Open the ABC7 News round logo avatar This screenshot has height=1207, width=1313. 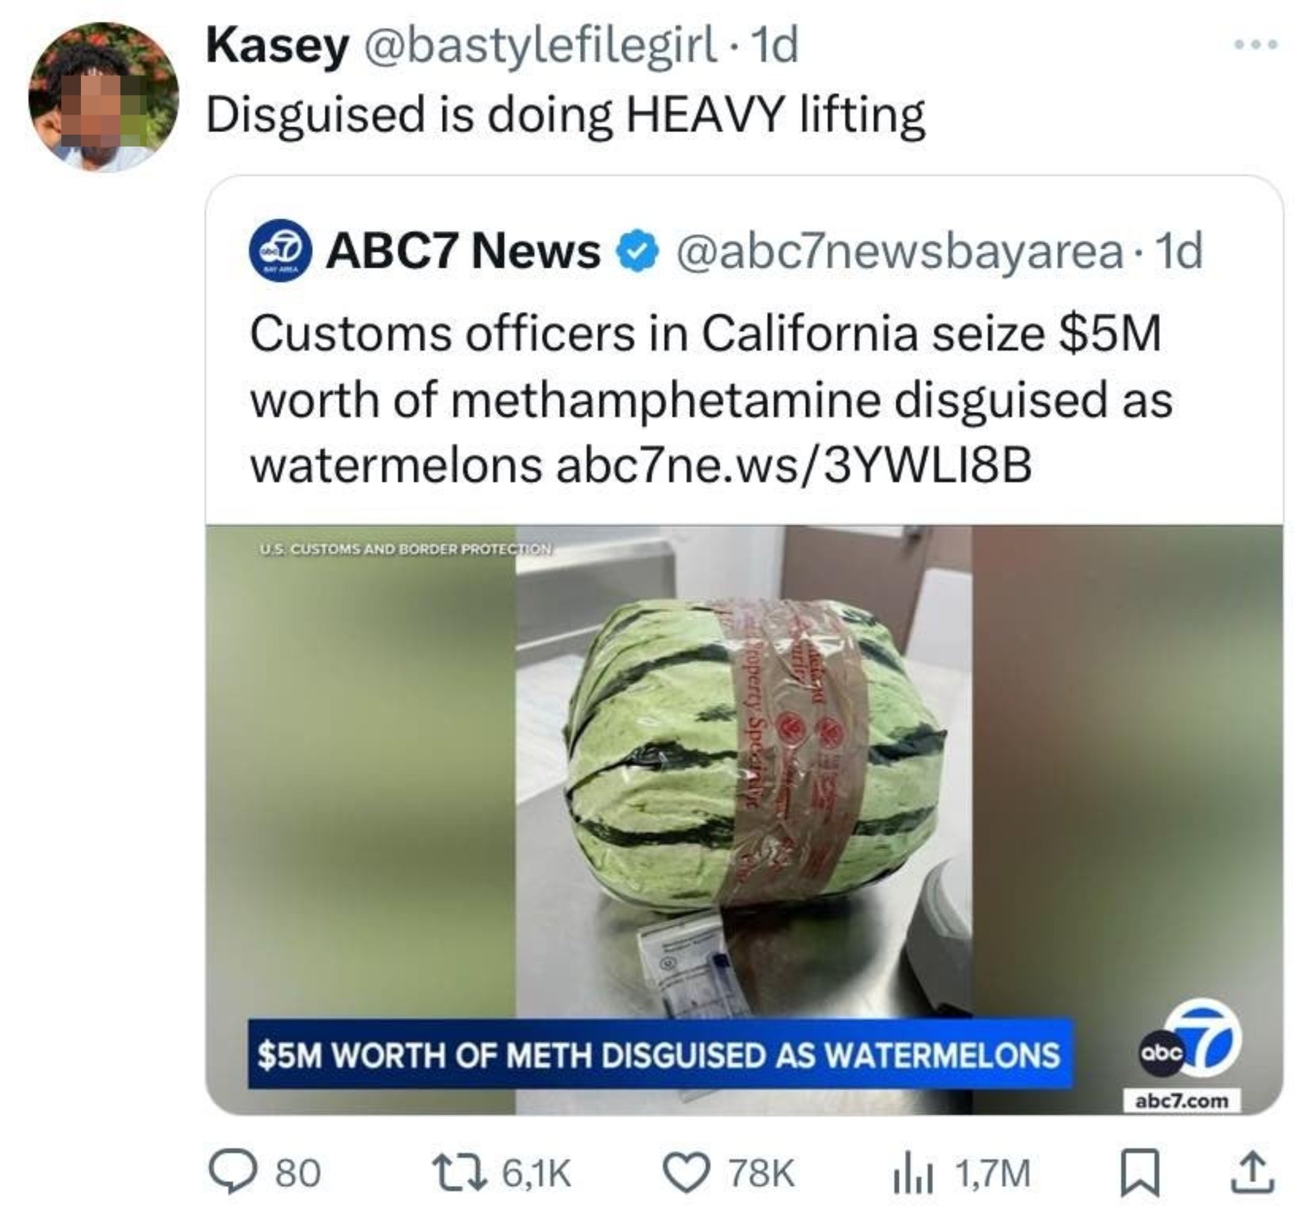click(x=279, y=249)
